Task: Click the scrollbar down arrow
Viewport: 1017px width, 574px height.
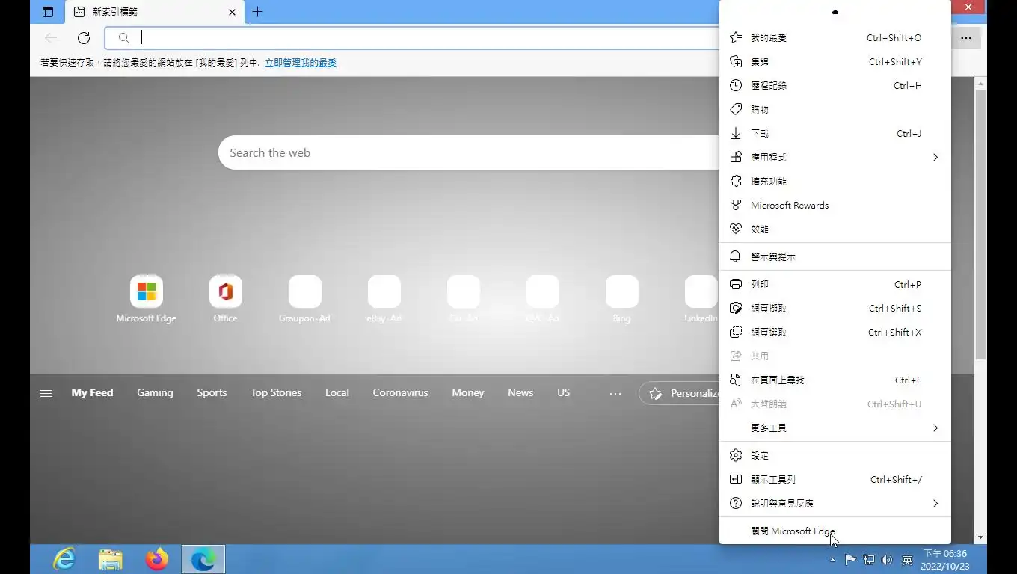Action: click(980, 537)
